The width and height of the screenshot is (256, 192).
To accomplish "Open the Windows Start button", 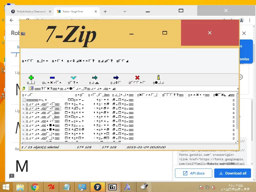I will click(x=6, y=187).
